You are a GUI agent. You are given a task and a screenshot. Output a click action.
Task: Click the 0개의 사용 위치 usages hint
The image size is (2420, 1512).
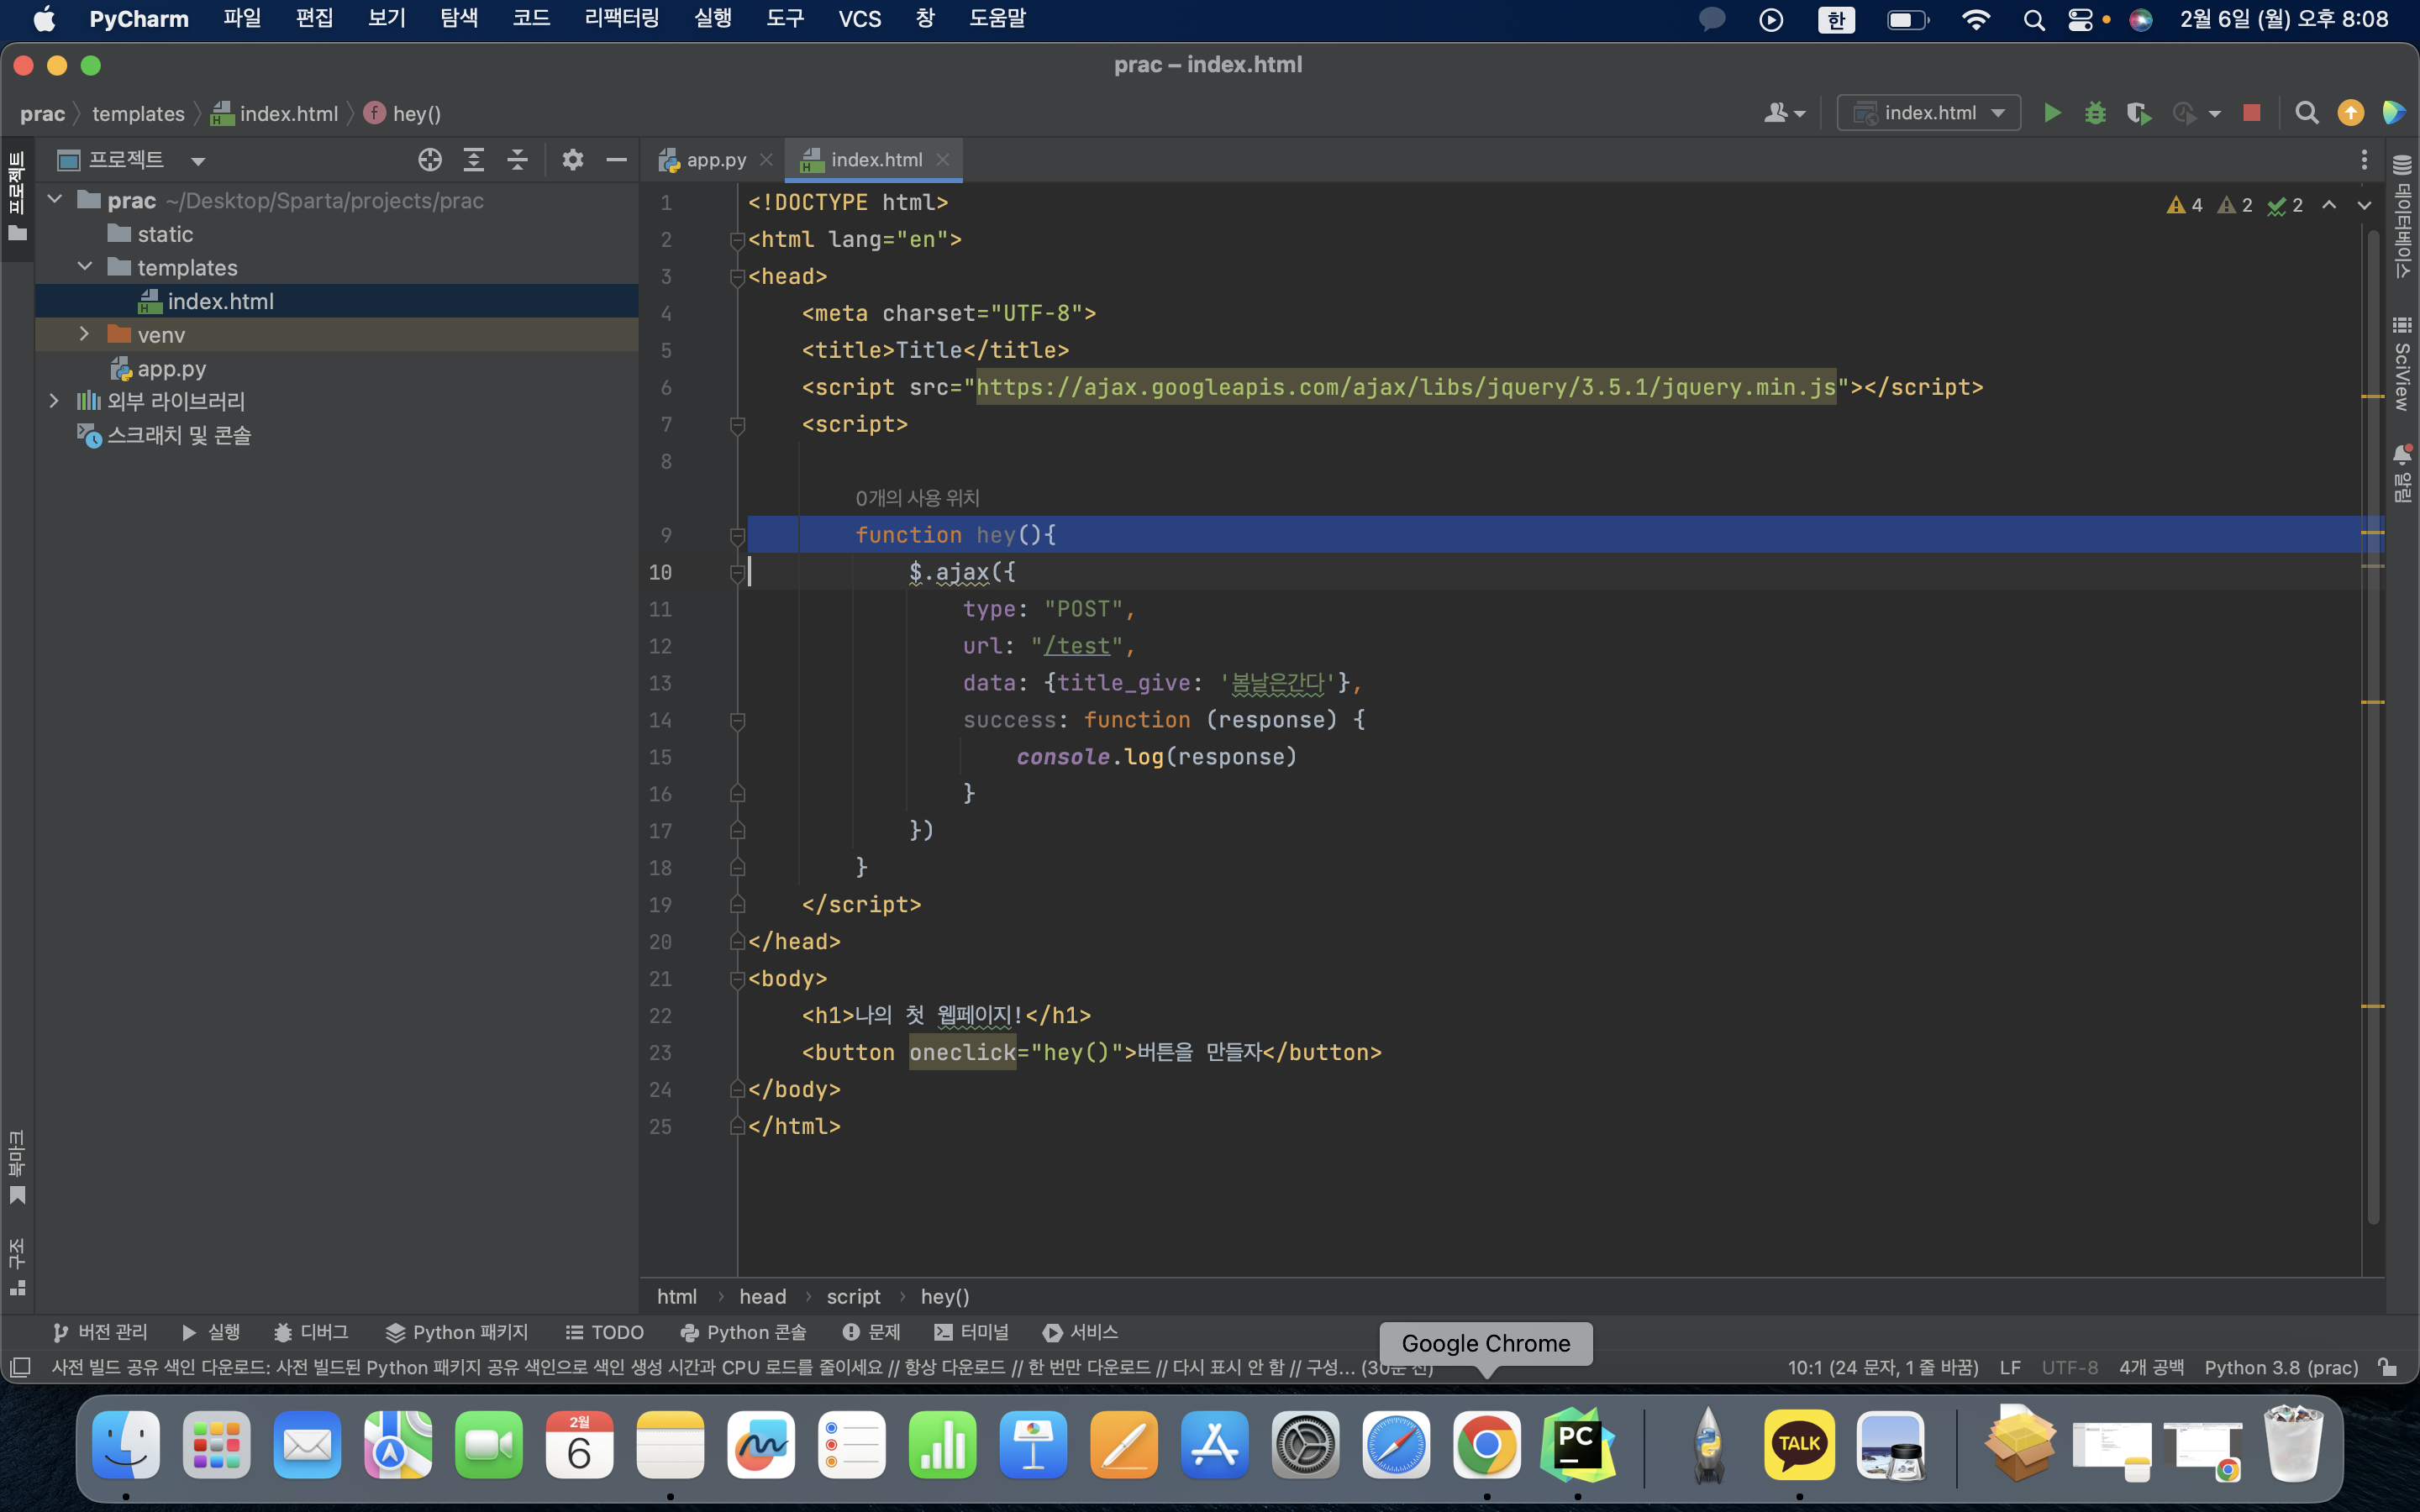click(x=917, y=498)
